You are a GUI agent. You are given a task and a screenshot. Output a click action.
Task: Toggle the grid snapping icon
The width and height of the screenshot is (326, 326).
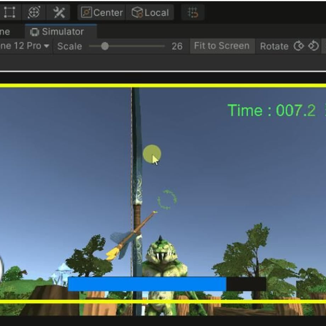(193, 12)
